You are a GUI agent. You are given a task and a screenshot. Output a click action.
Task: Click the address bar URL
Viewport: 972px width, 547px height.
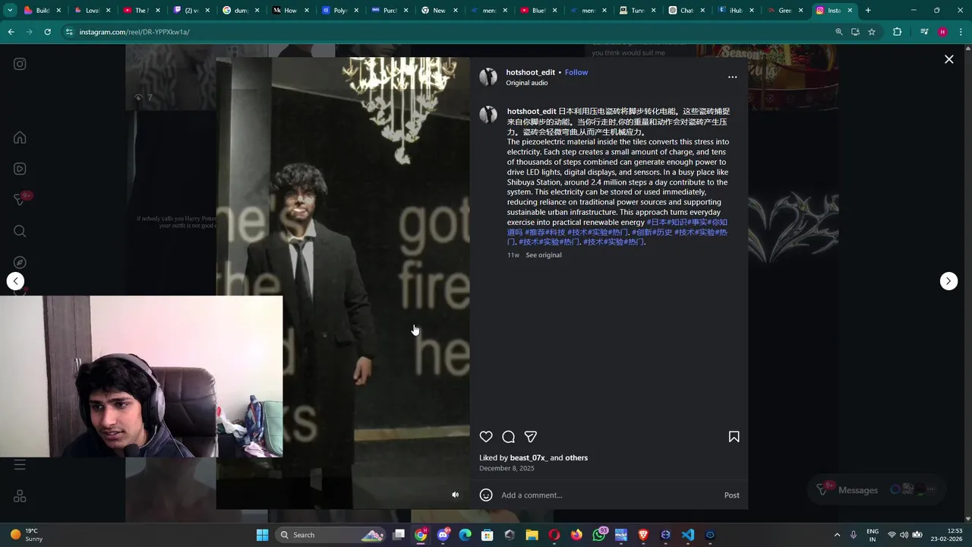134,32
